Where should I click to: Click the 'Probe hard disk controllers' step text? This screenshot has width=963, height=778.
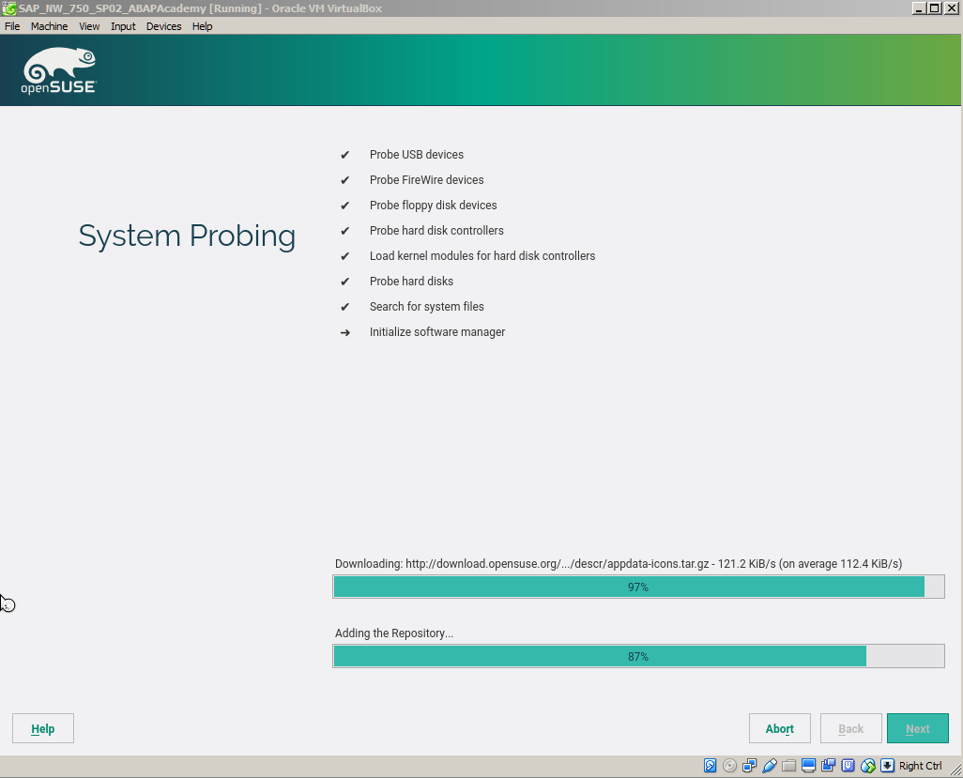click(436, 231)
